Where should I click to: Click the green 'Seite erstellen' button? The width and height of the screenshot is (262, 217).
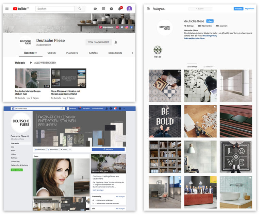click(17, 170)
